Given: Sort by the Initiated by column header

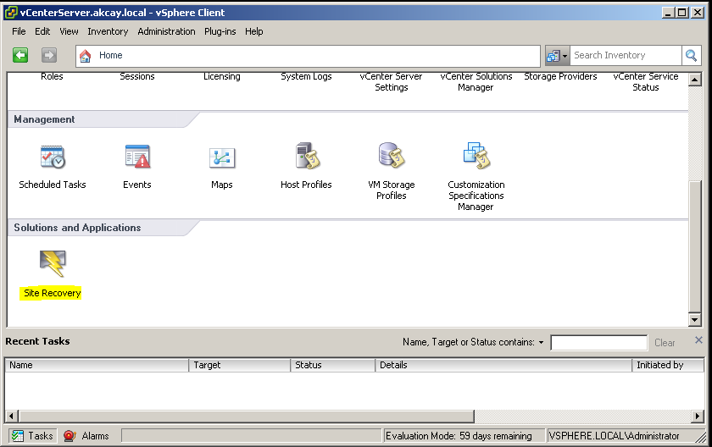Looking at the screenshot, I should (x=668, y=365).
